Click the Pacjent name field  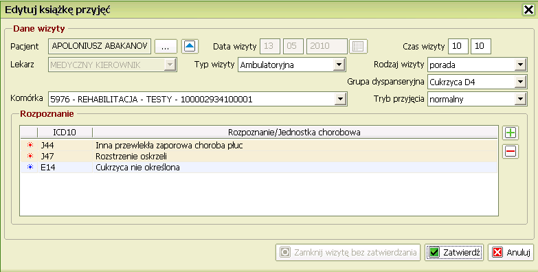click(x=100, y=46)
